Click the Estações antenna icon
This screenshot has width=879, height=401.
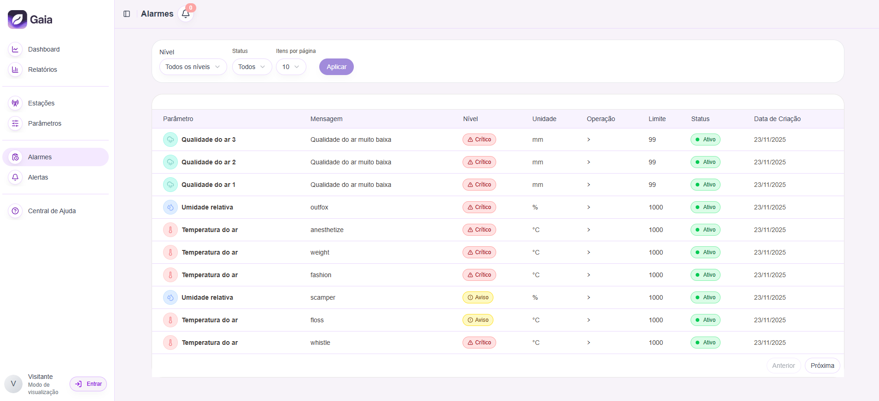15,103
